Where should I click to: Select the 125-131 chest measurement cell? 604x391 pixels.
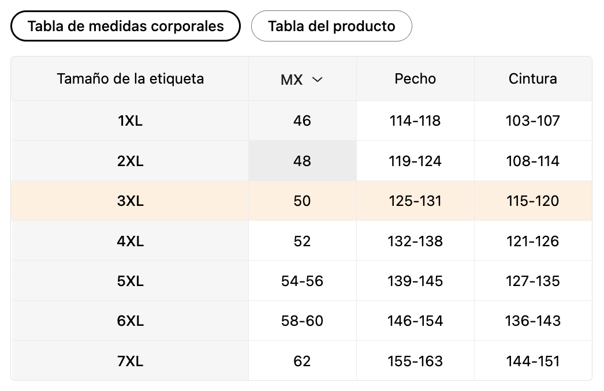click(415, 201)
